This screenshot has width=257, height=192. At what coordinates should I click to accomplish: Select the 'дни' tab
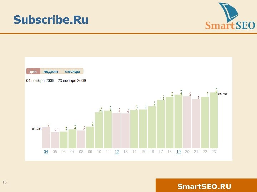point(33,71)
